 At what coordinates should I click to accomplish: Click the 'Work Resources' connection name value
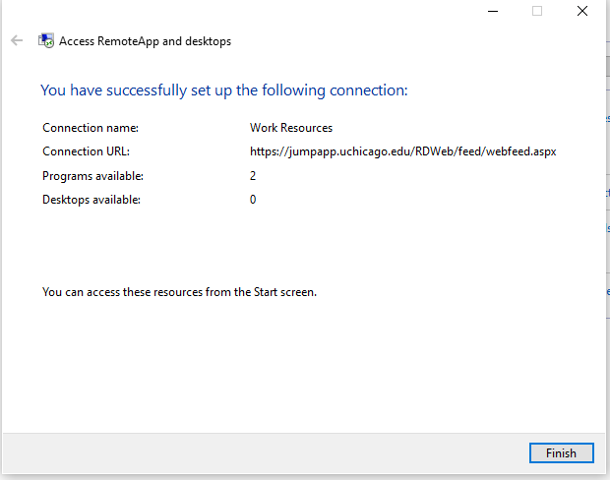point(290,128)
